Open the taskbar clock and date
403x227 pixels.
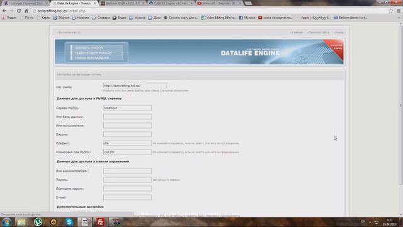coord(390,222)
